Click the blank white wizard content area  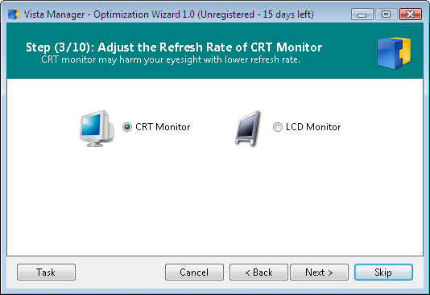pos(215,203)
